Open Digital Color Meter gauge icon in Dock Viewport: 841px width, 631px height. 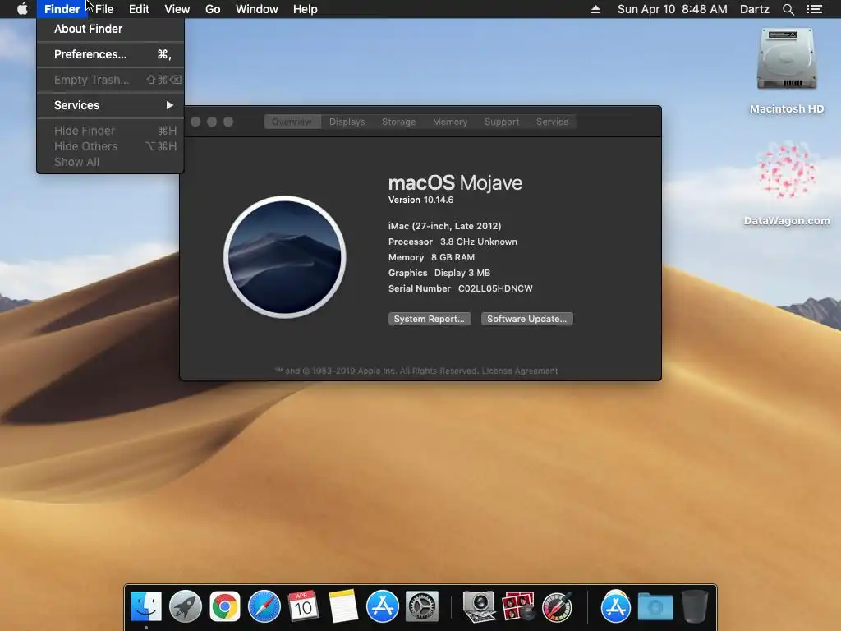pyautogui.click(x=558, y=607)
